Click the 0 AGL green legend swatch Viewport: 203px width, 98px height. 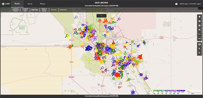pyautogui.click(x=155, y=91)
